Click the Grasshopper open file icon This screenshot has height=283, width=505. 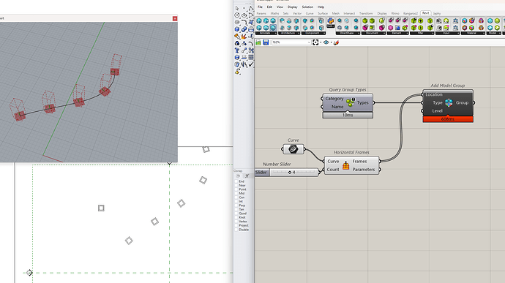258,42
